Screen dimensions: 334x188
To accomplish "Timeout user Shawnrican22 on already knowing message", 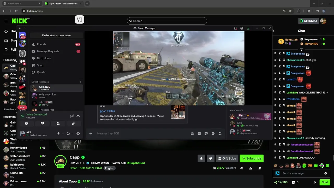I will point(279,138).
